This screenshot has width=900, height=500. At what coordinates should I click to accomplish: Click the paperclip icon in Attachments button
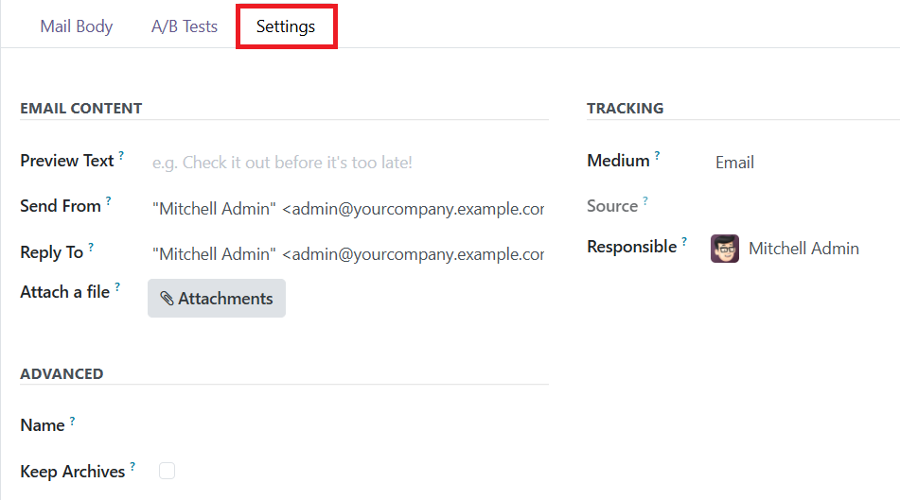click(x=167, y=298)
